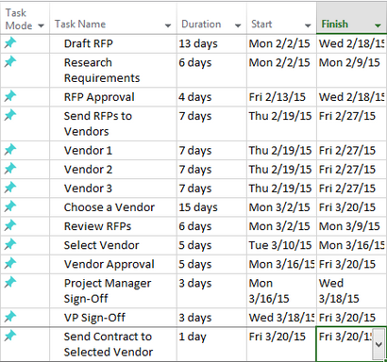This screenshot has height=362, width=387.
Task: Click the 13 days duration cell
Action: (x=211, y=43)
